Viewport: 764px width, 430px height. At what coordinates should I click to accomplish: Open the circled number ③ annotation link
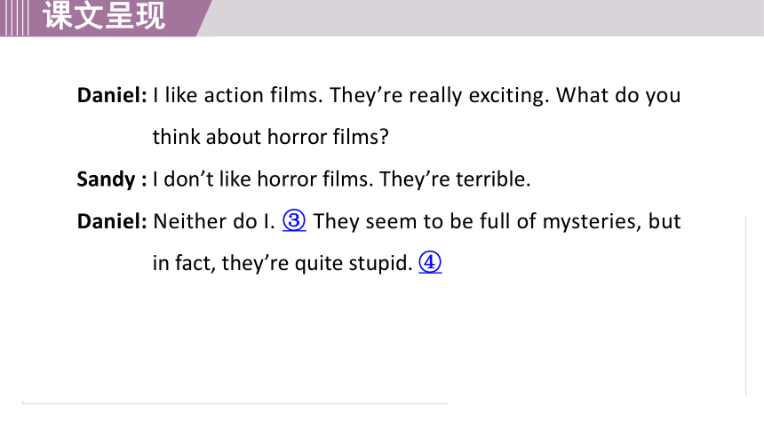click(x=294, y=221)
